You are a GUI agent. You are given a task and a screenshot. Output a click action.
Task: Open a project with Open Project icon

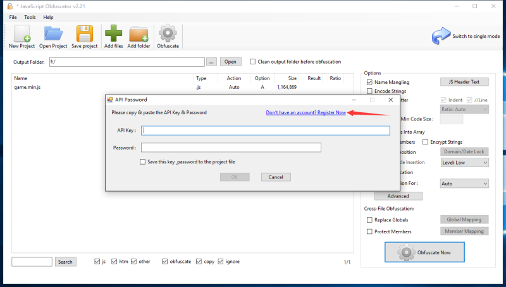click(x=53, y=33)
